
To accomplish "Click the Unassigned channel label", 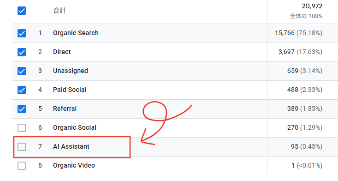I will click(x=71, y=71).
